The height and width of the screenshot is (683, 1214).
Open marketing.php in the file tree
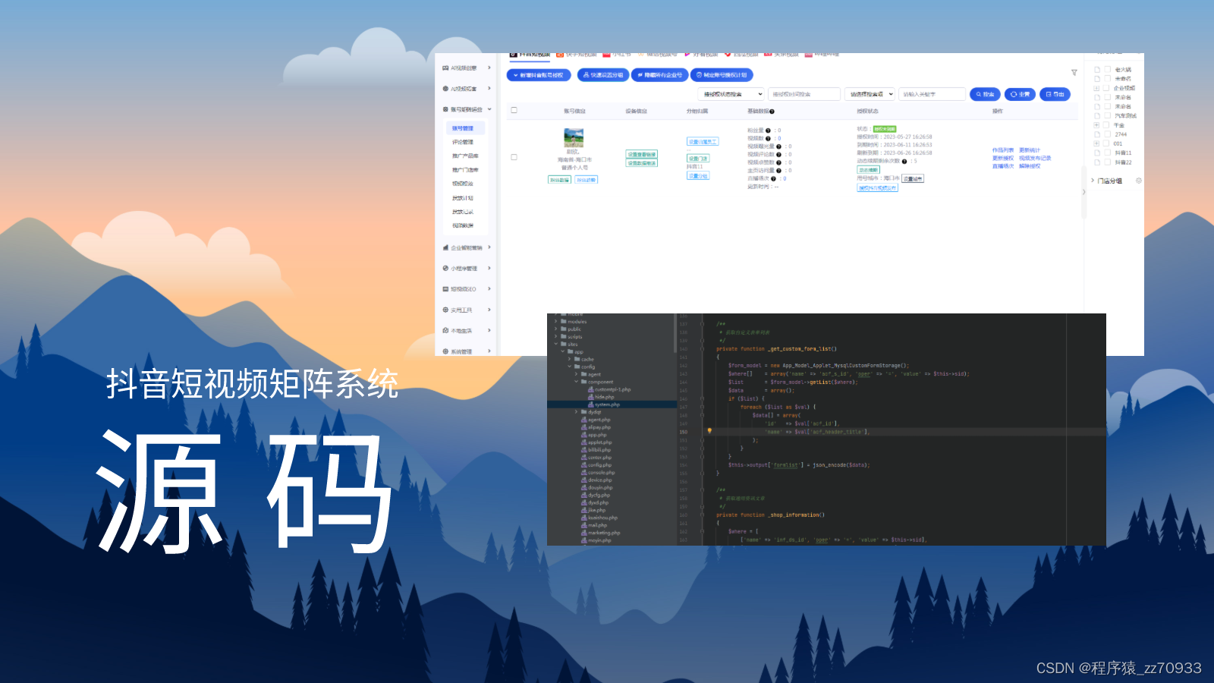[x=602, y=533]
